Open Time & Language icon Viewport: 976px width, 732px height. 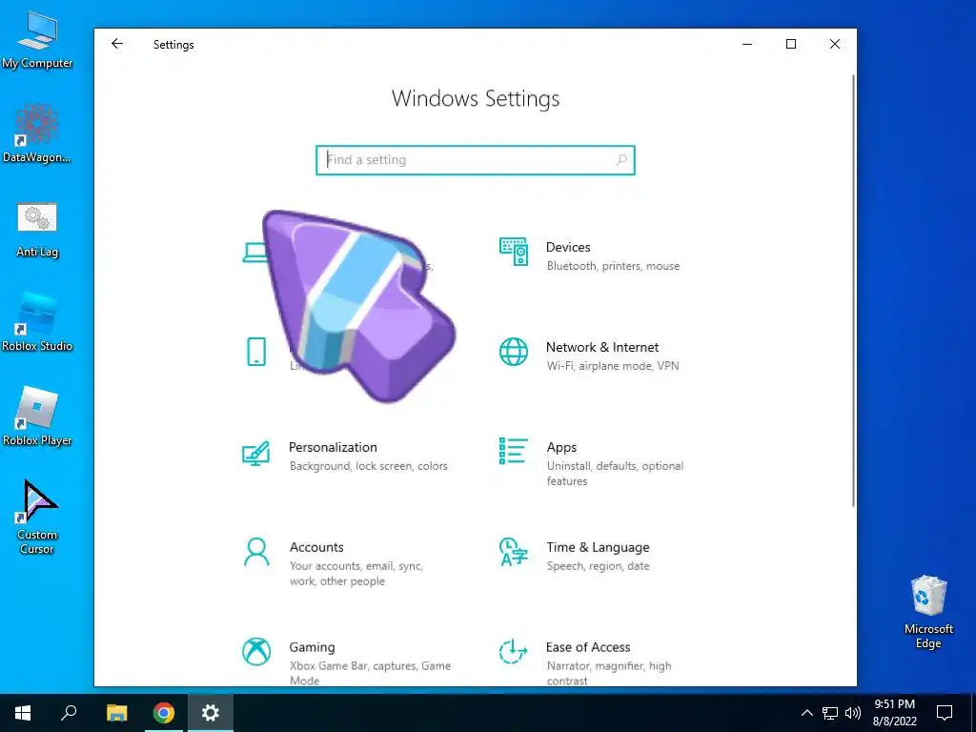tap(514, 552)
